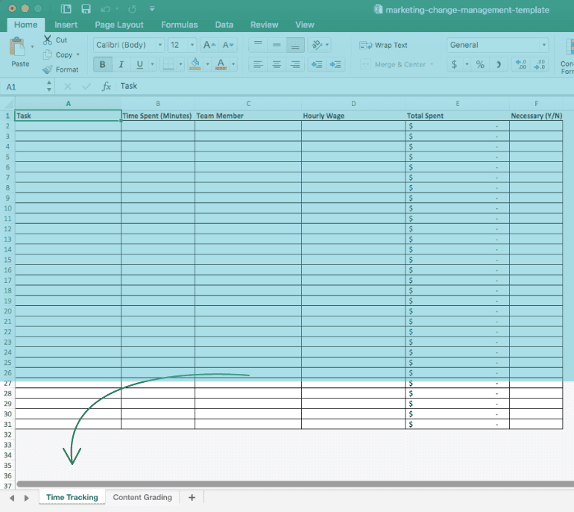574x512 pixels.
Task: Click the Save icon in title bar
Action: click(86, 10)
